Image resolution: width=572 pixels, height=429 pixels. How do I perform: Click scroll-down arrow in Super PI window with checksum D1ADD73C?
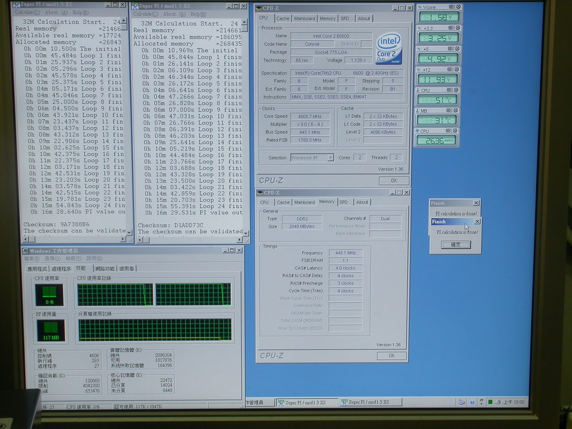pyautogui.click(x=246, y=233)
